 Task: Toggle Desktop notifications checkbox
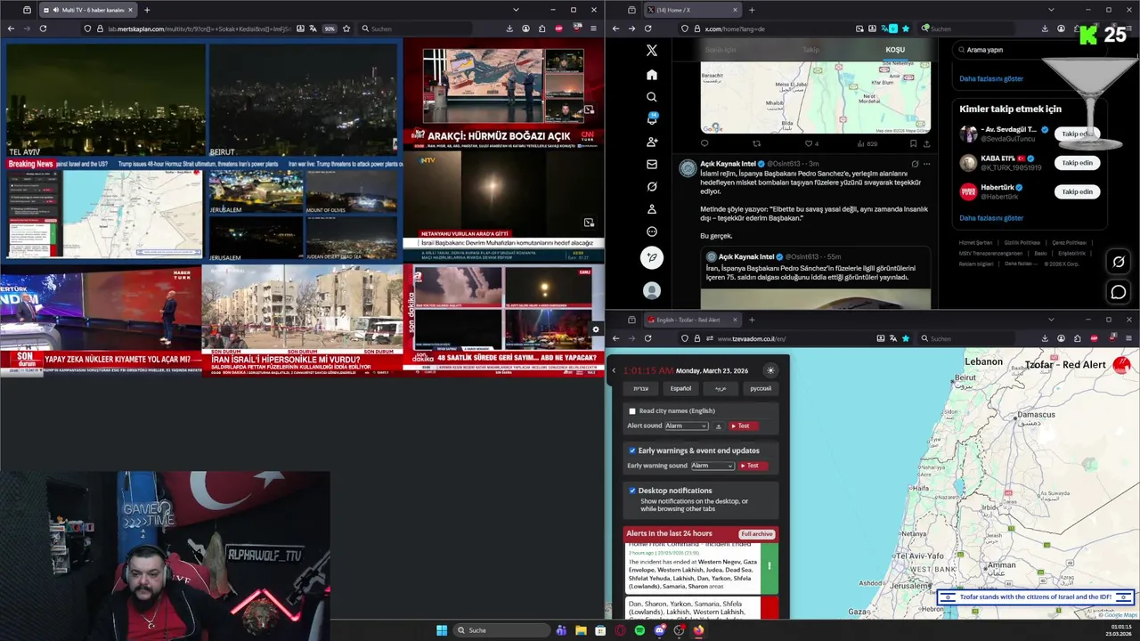tap(632, 491)
